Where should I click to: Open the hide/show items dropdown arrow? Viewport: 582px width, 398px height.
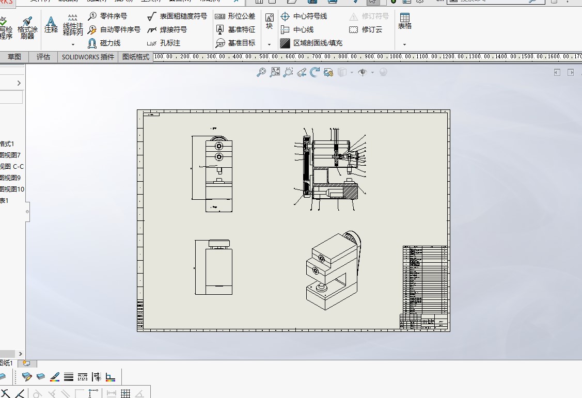point(372,72)
